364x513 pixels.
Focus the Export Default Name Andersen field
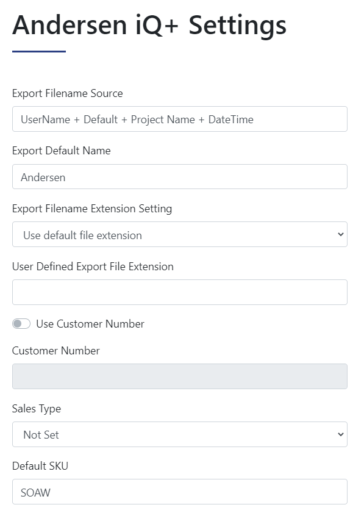pos(179,177)
